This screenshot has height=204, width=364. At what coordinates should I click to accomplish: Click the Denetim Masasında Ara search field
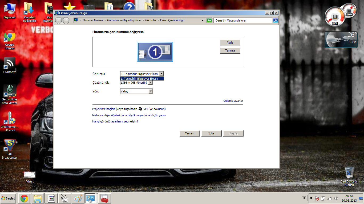[242, 20]
